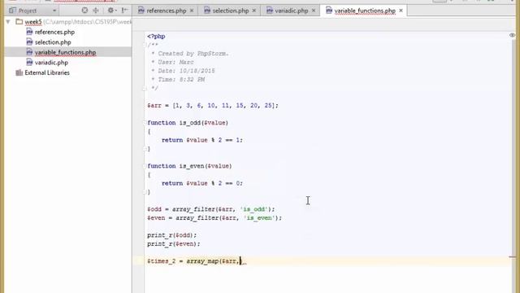The width and height of the screenshot is (520, 293).
Task: Open selection.php in the project tree
Action: point(53,42)
